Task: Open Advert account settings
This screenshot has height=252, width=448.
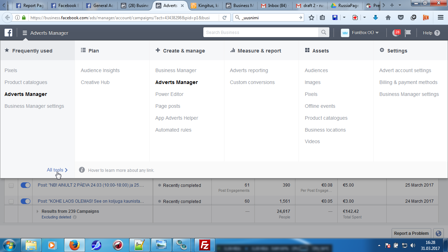Action: click(405, 70)
